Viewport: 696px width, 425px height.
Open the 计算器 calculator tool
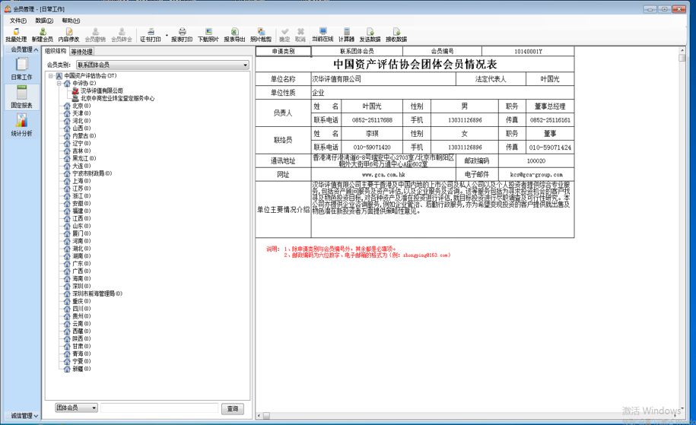[x=346, y=34]
